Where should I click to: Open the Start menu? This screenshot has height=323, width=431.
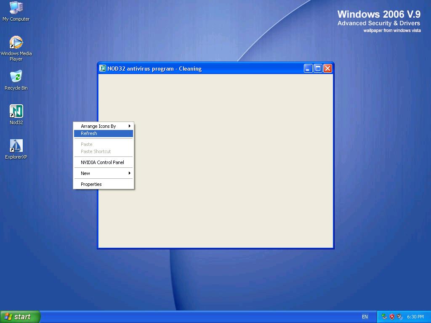20,317
